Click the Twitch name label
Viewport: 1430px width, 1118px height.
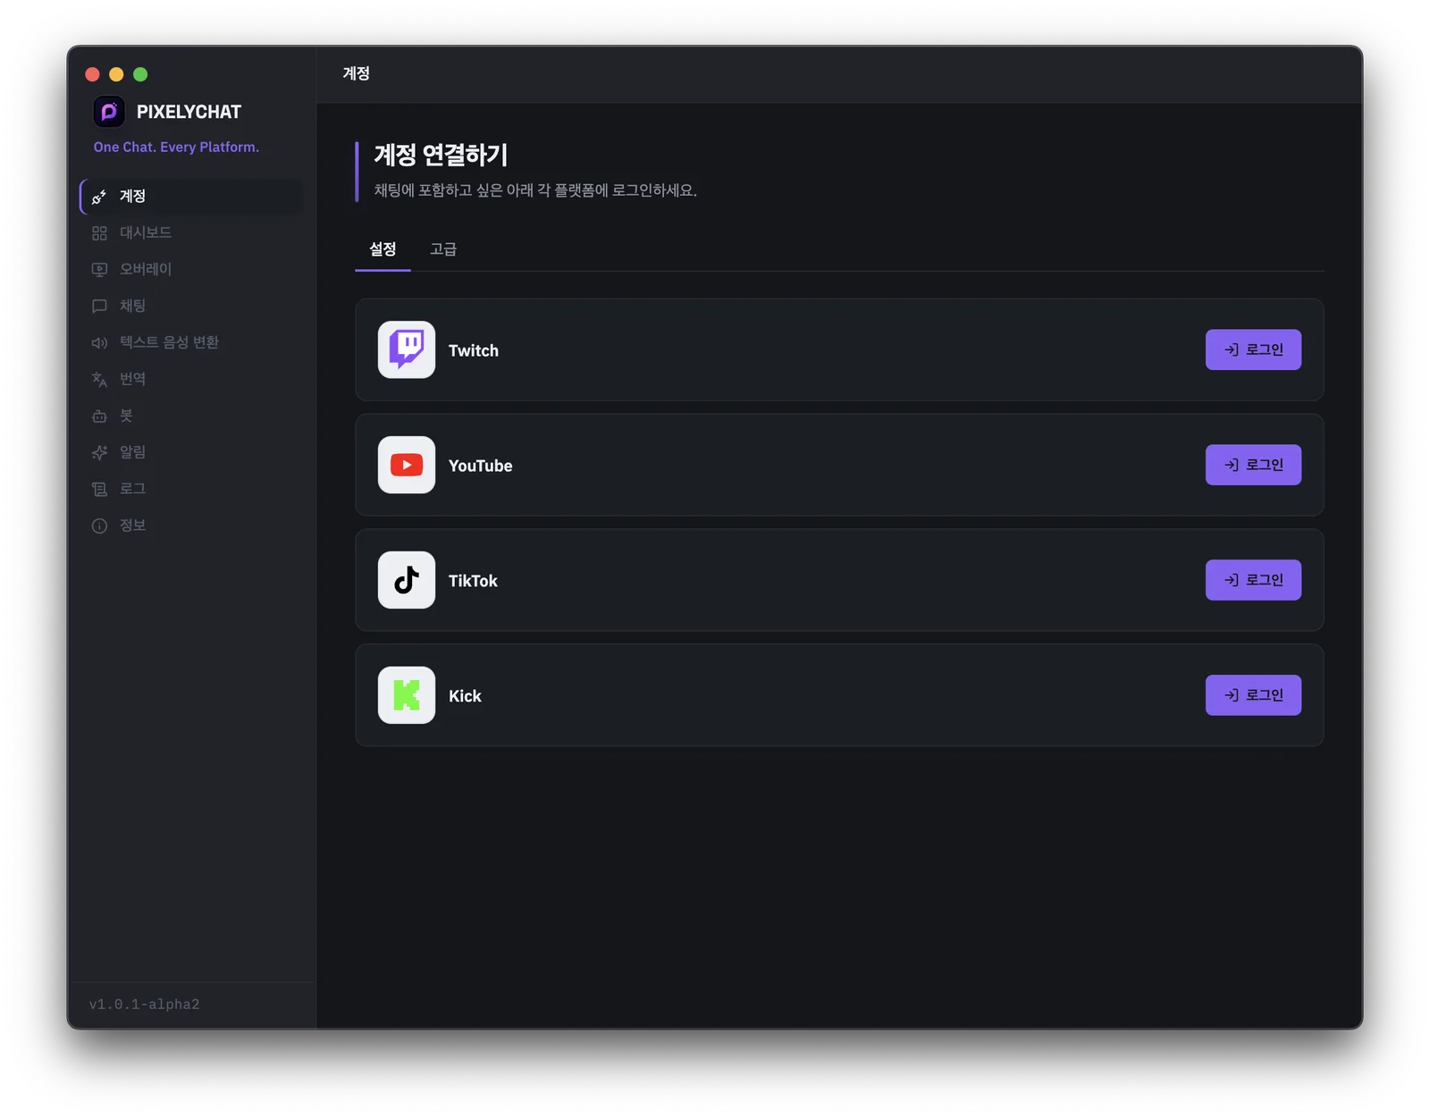pyautogui.click(x=474, y=351)
